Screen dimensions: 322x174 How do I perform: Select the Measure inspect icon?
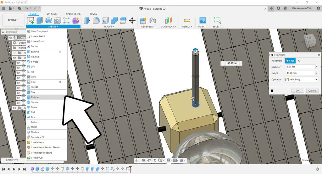pos(187,20)
